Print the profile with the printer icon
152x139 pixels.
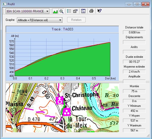pos(91,11)
